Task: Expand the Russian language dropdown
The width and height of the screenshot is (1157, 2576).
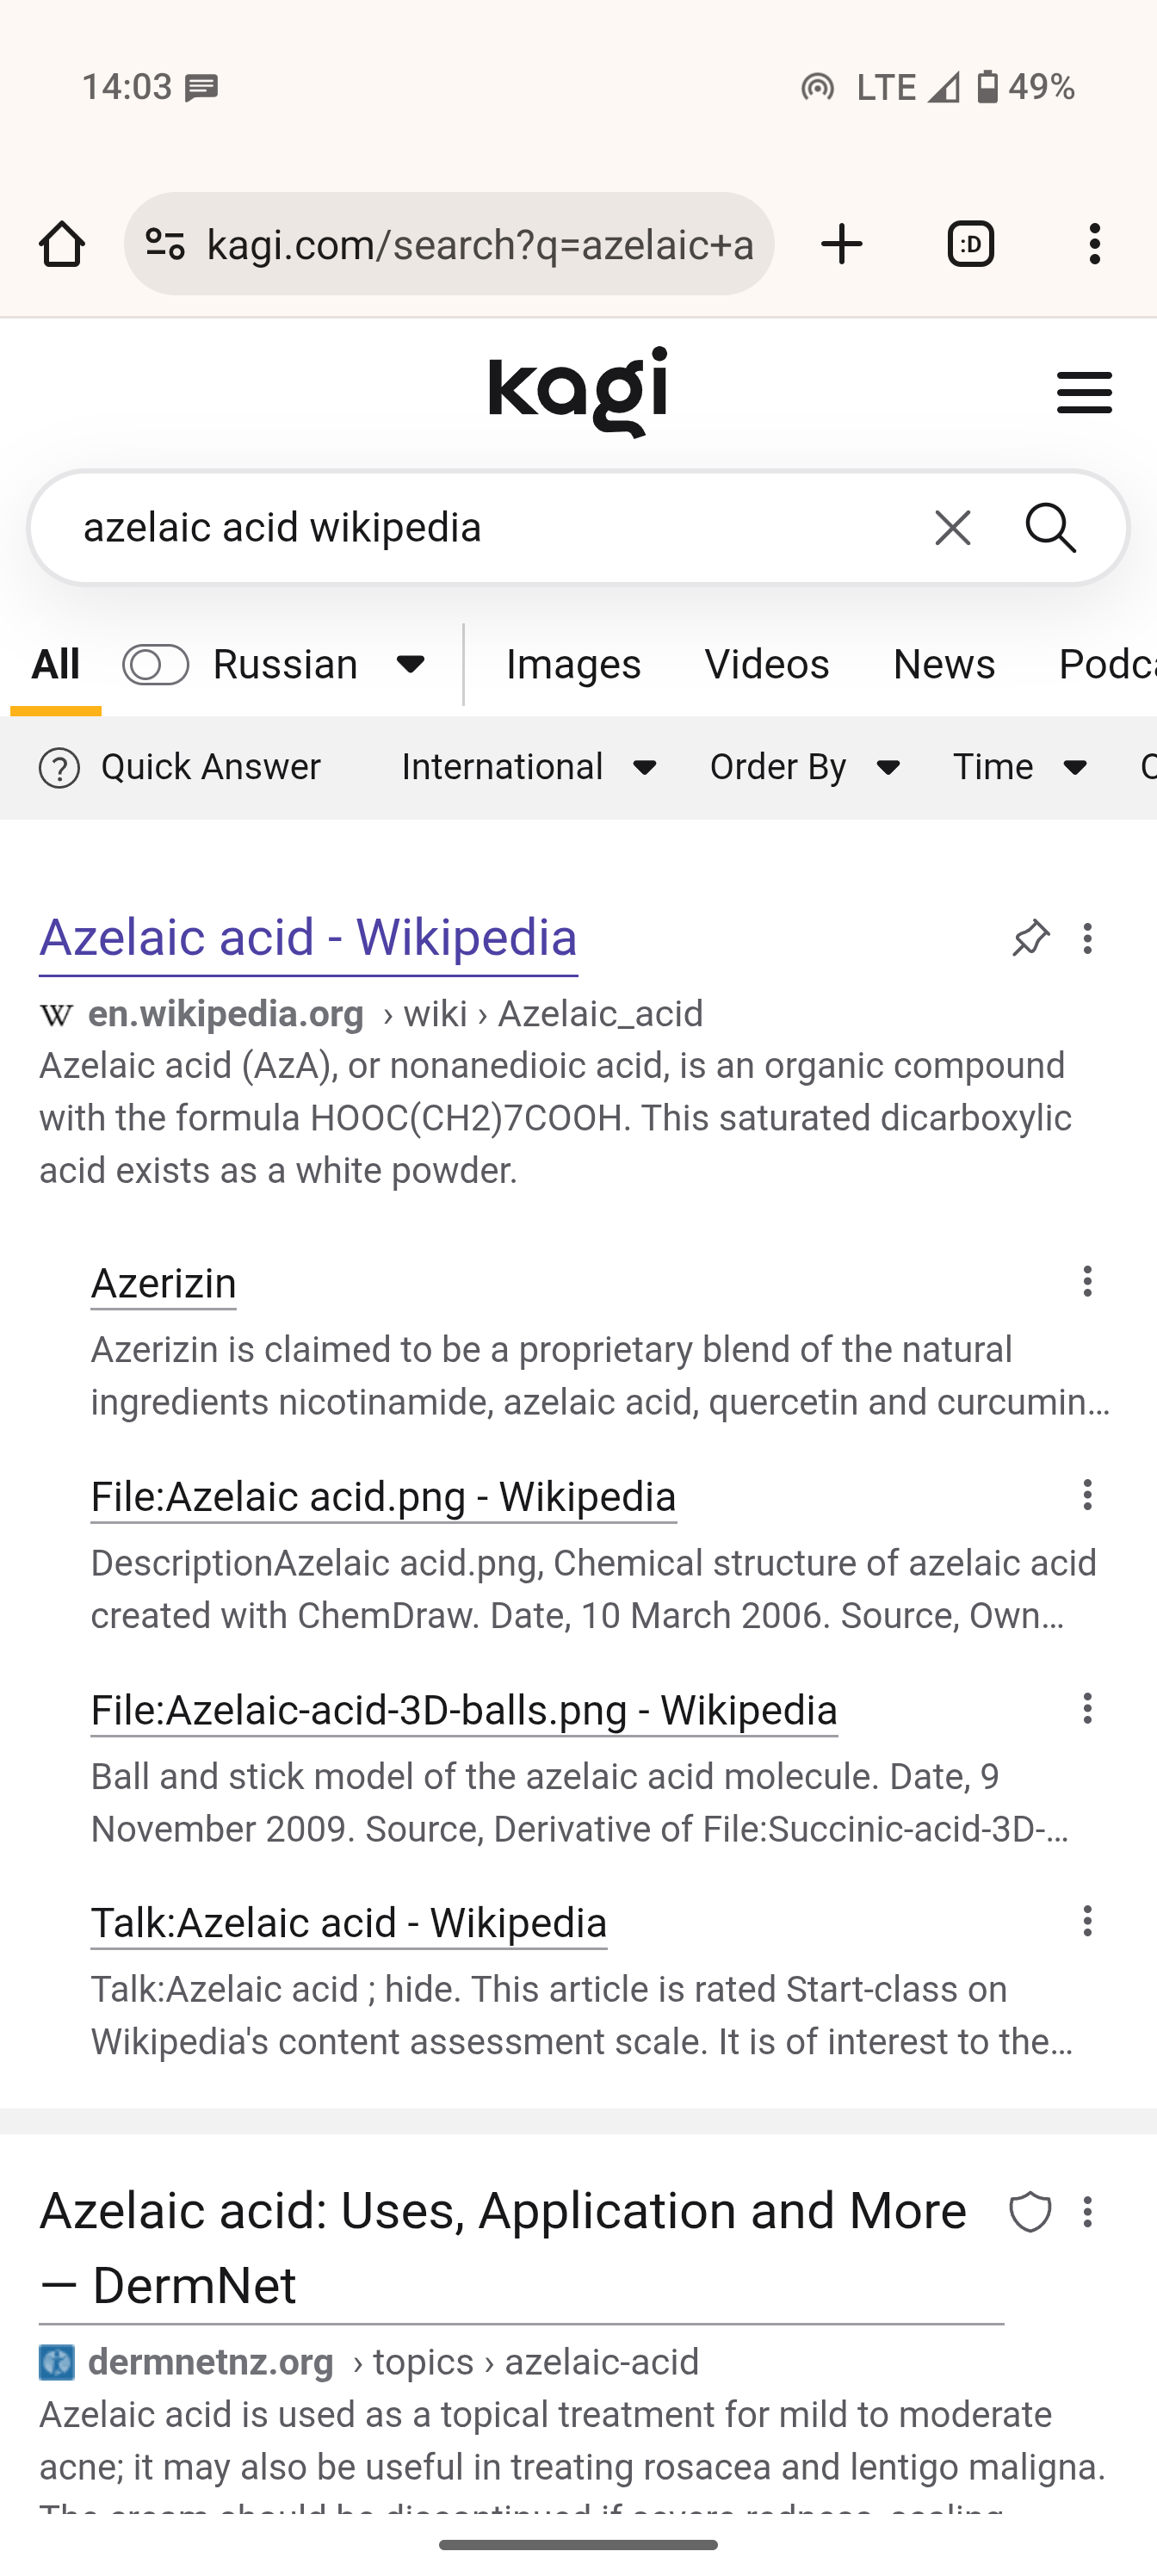Action: pyautogui.click(x=410, y=665)
